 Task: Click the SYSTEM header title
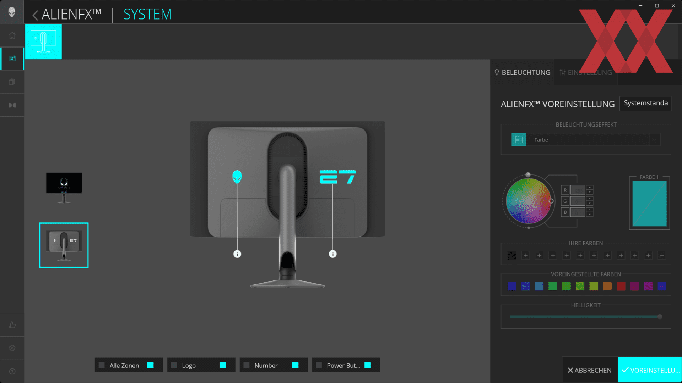point(147,15)
